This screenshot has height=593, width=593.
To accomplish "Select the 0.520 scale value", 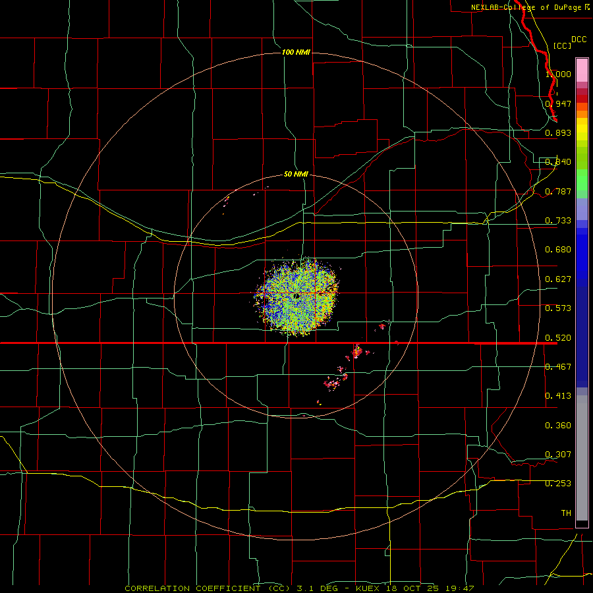I will click(558, 338).
